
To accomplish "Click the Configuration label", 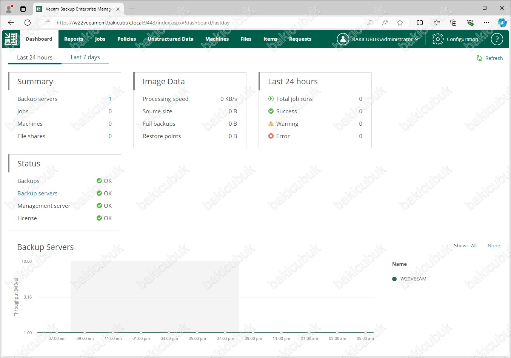I will 462,39.
